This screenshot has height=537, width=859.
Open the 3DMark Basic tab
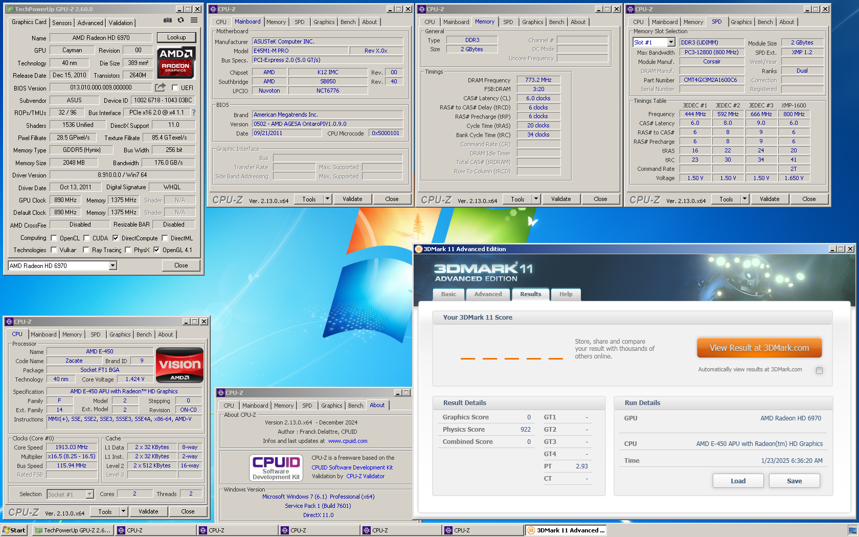(x=448, y=294)
